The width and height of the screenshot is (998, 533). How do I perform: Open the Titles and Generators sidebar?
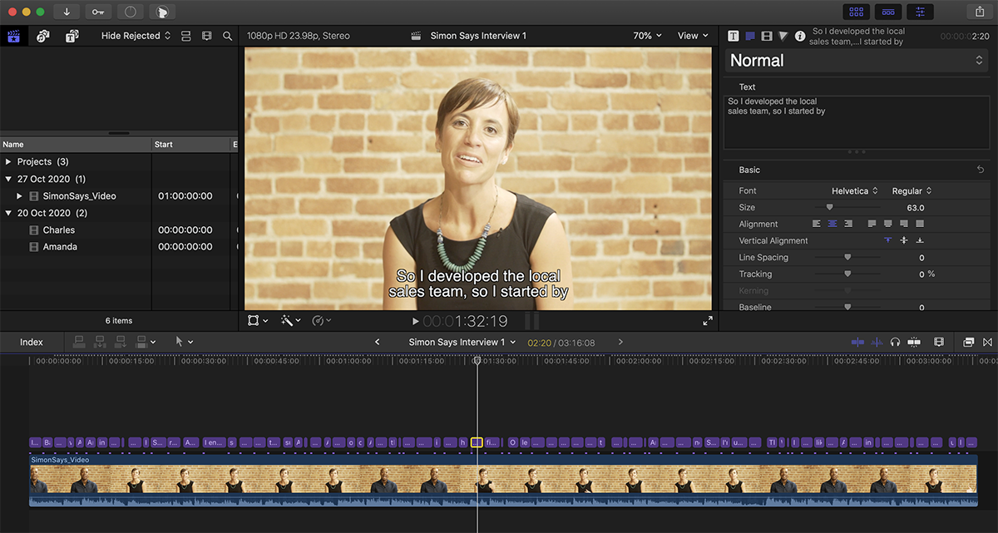[71, 36]
